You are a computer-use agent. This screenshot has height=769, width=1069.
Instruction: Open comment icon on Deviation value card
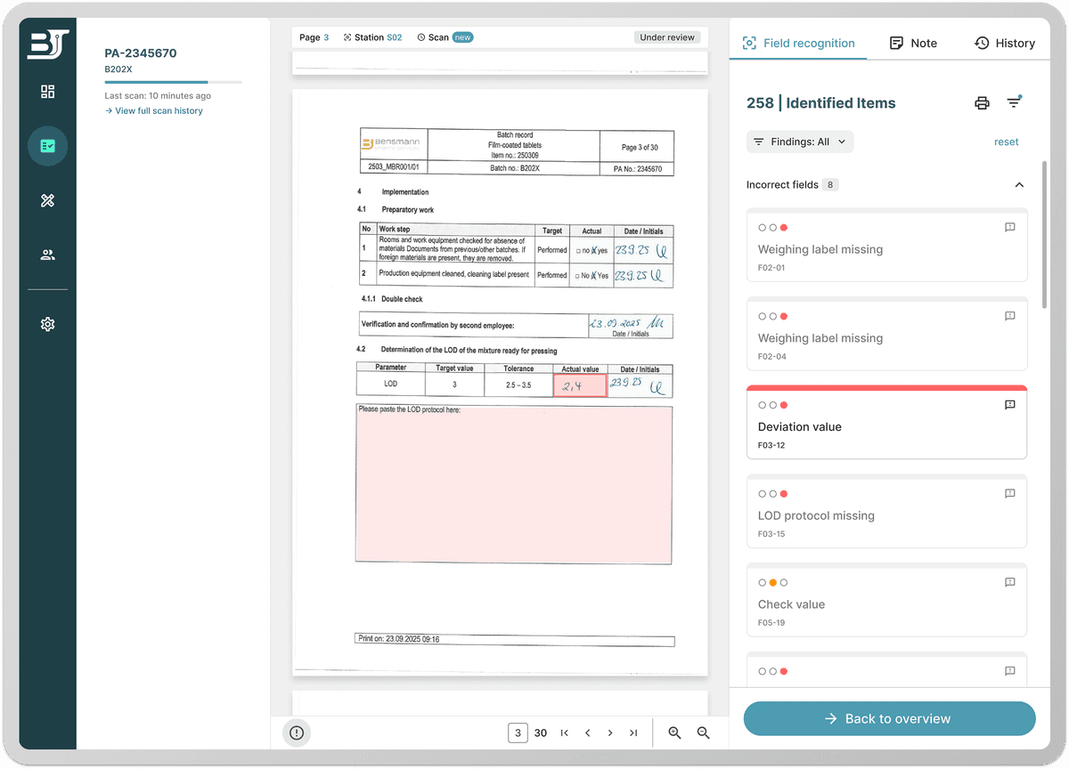[1009, 405]
